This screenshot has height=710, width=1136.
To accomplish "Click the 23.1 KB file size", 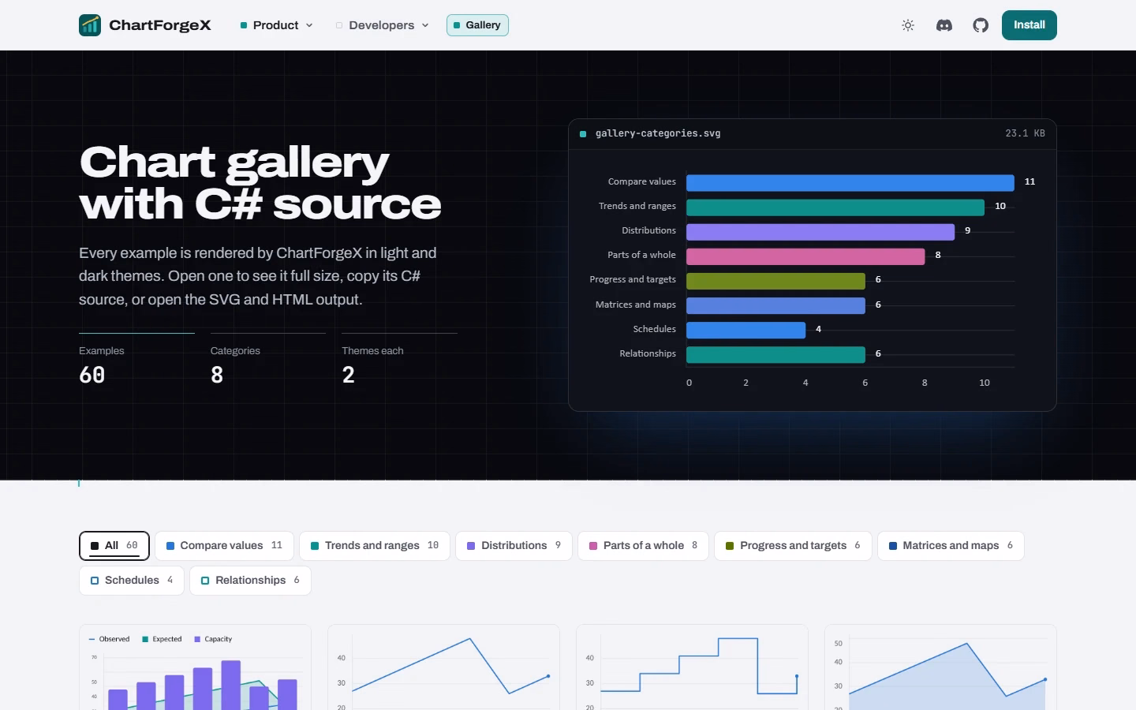I will click(1025, 133).
